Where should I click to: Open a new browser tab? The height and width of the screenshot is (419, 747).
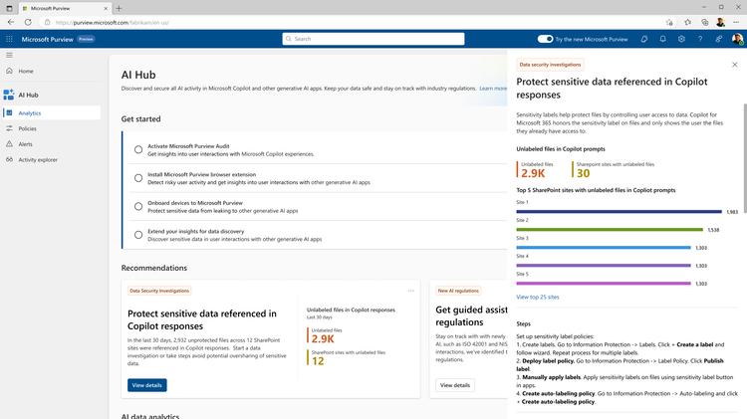click(x=119, y=8)
